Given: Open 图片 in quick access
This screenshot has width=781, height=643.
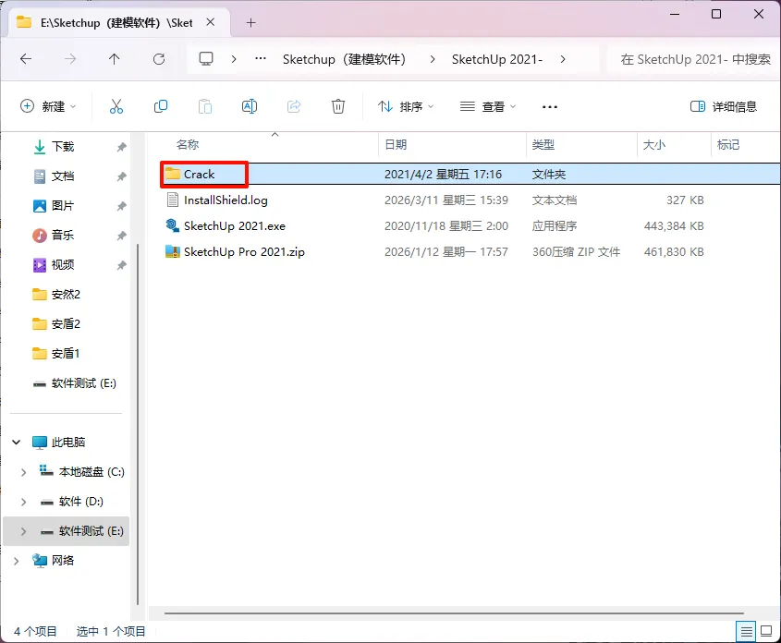Looking at the screenshot, I should pos(63,206).
